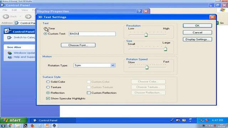Click the Display Properties help question-mark icon
228x128 pixels.
[139, 11]
